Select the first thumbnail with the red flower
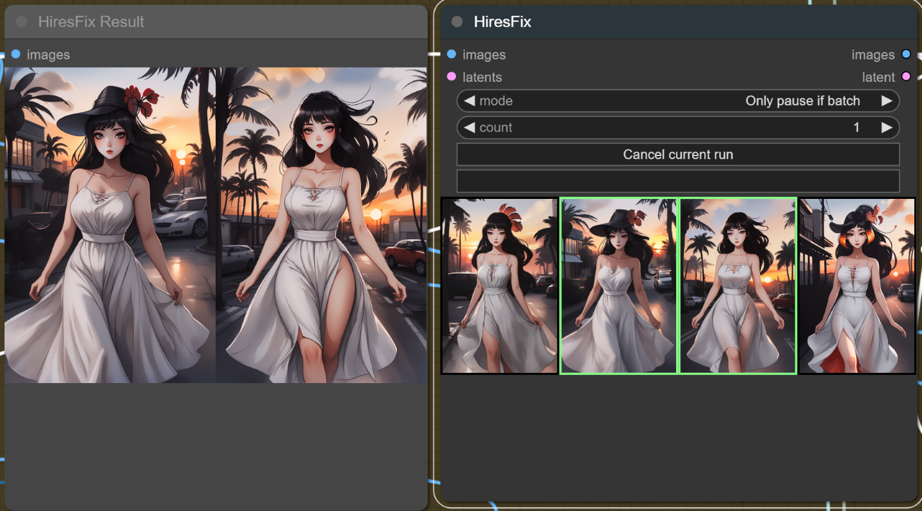 click(499, 285)
